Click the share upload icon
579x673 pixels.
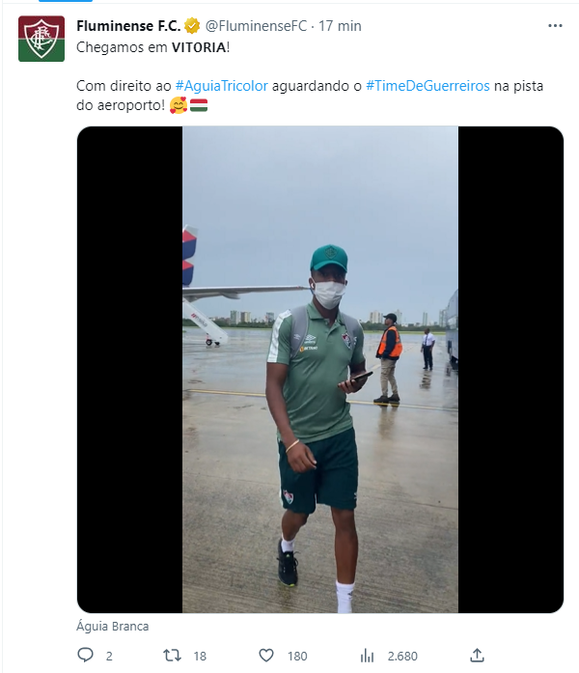pyautogui.click(x=477, y=655)
